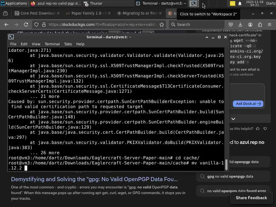Select the Terminal taskbar window entry
The width and height of the screenshot is (276, 207).
(x=161, y=3)
